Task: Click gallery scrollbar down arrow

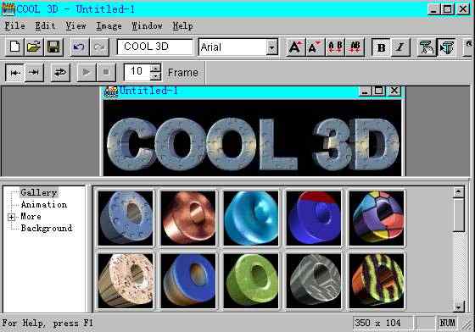Action: (458, 307)
